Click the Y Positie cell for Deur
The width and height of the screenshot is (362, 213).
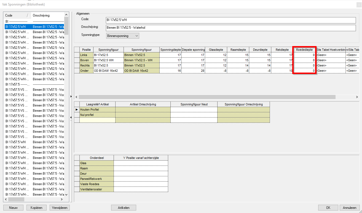(x=141, y=174)
